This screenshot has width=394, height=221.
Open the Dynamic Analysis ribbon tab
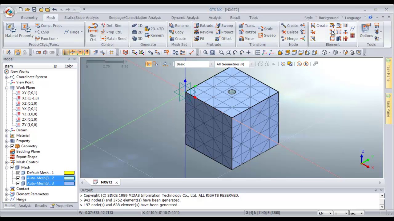point(185,17)
